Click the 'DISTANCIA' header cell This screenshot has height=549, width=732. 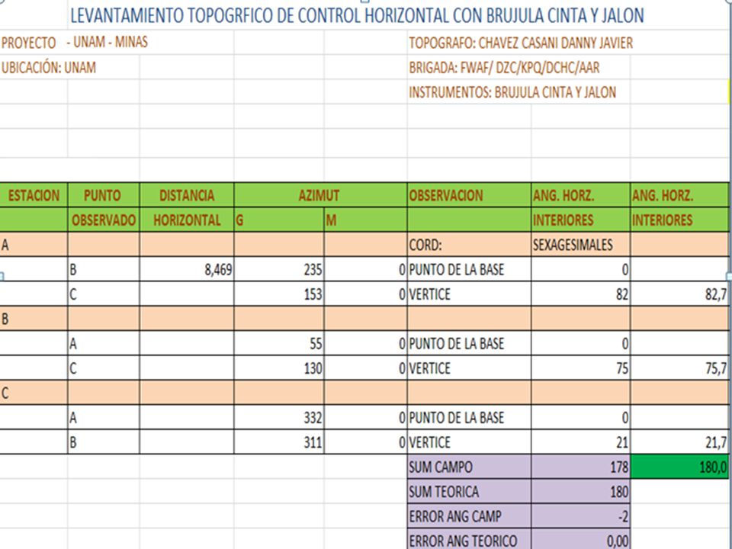click(187, 195)
